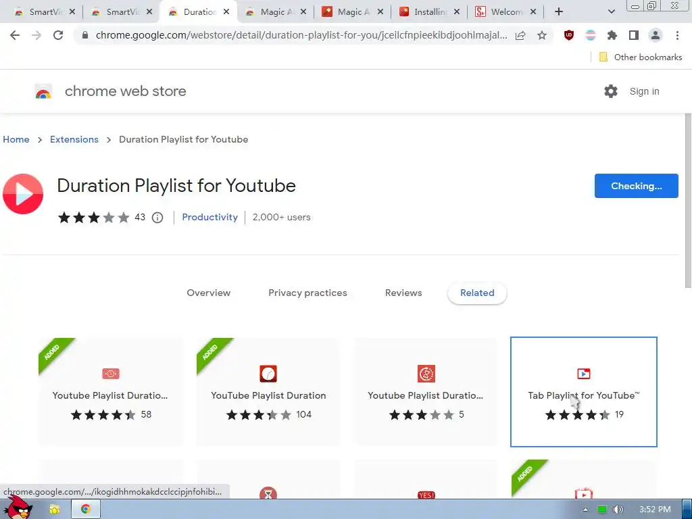Screen dimensions: 692x519
Task: Click the Chrome Web Store rainbow logo
Action: pos(43,91)
